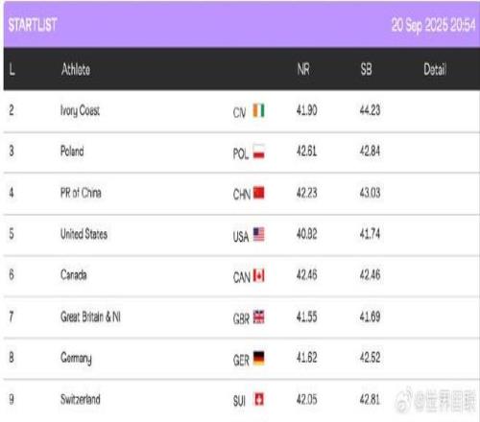Viewport: 480px width, 422px height.
Task: Select the Detail column header
Action: click(435, 69)
